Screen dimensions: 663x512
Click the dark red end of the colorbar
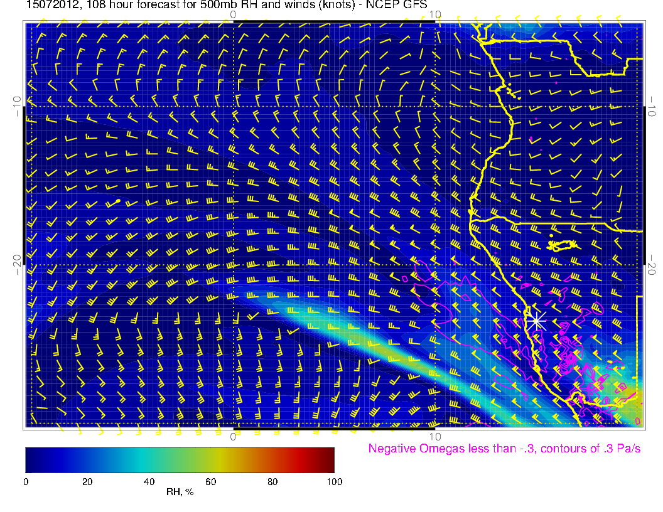pos(328,460)
